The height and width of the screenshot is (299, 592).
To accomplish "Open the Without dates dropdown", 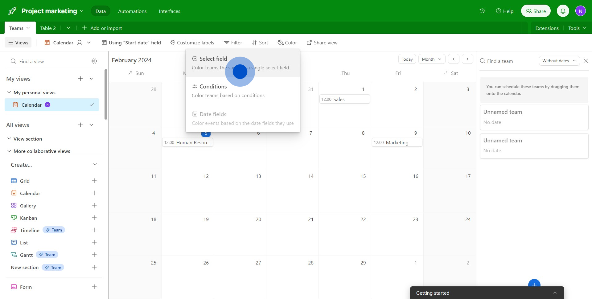I will 559,61.
